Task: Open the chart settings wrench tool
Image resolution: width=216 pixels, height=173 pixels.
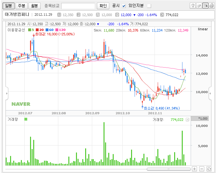Action: click(x=193, y=6)
